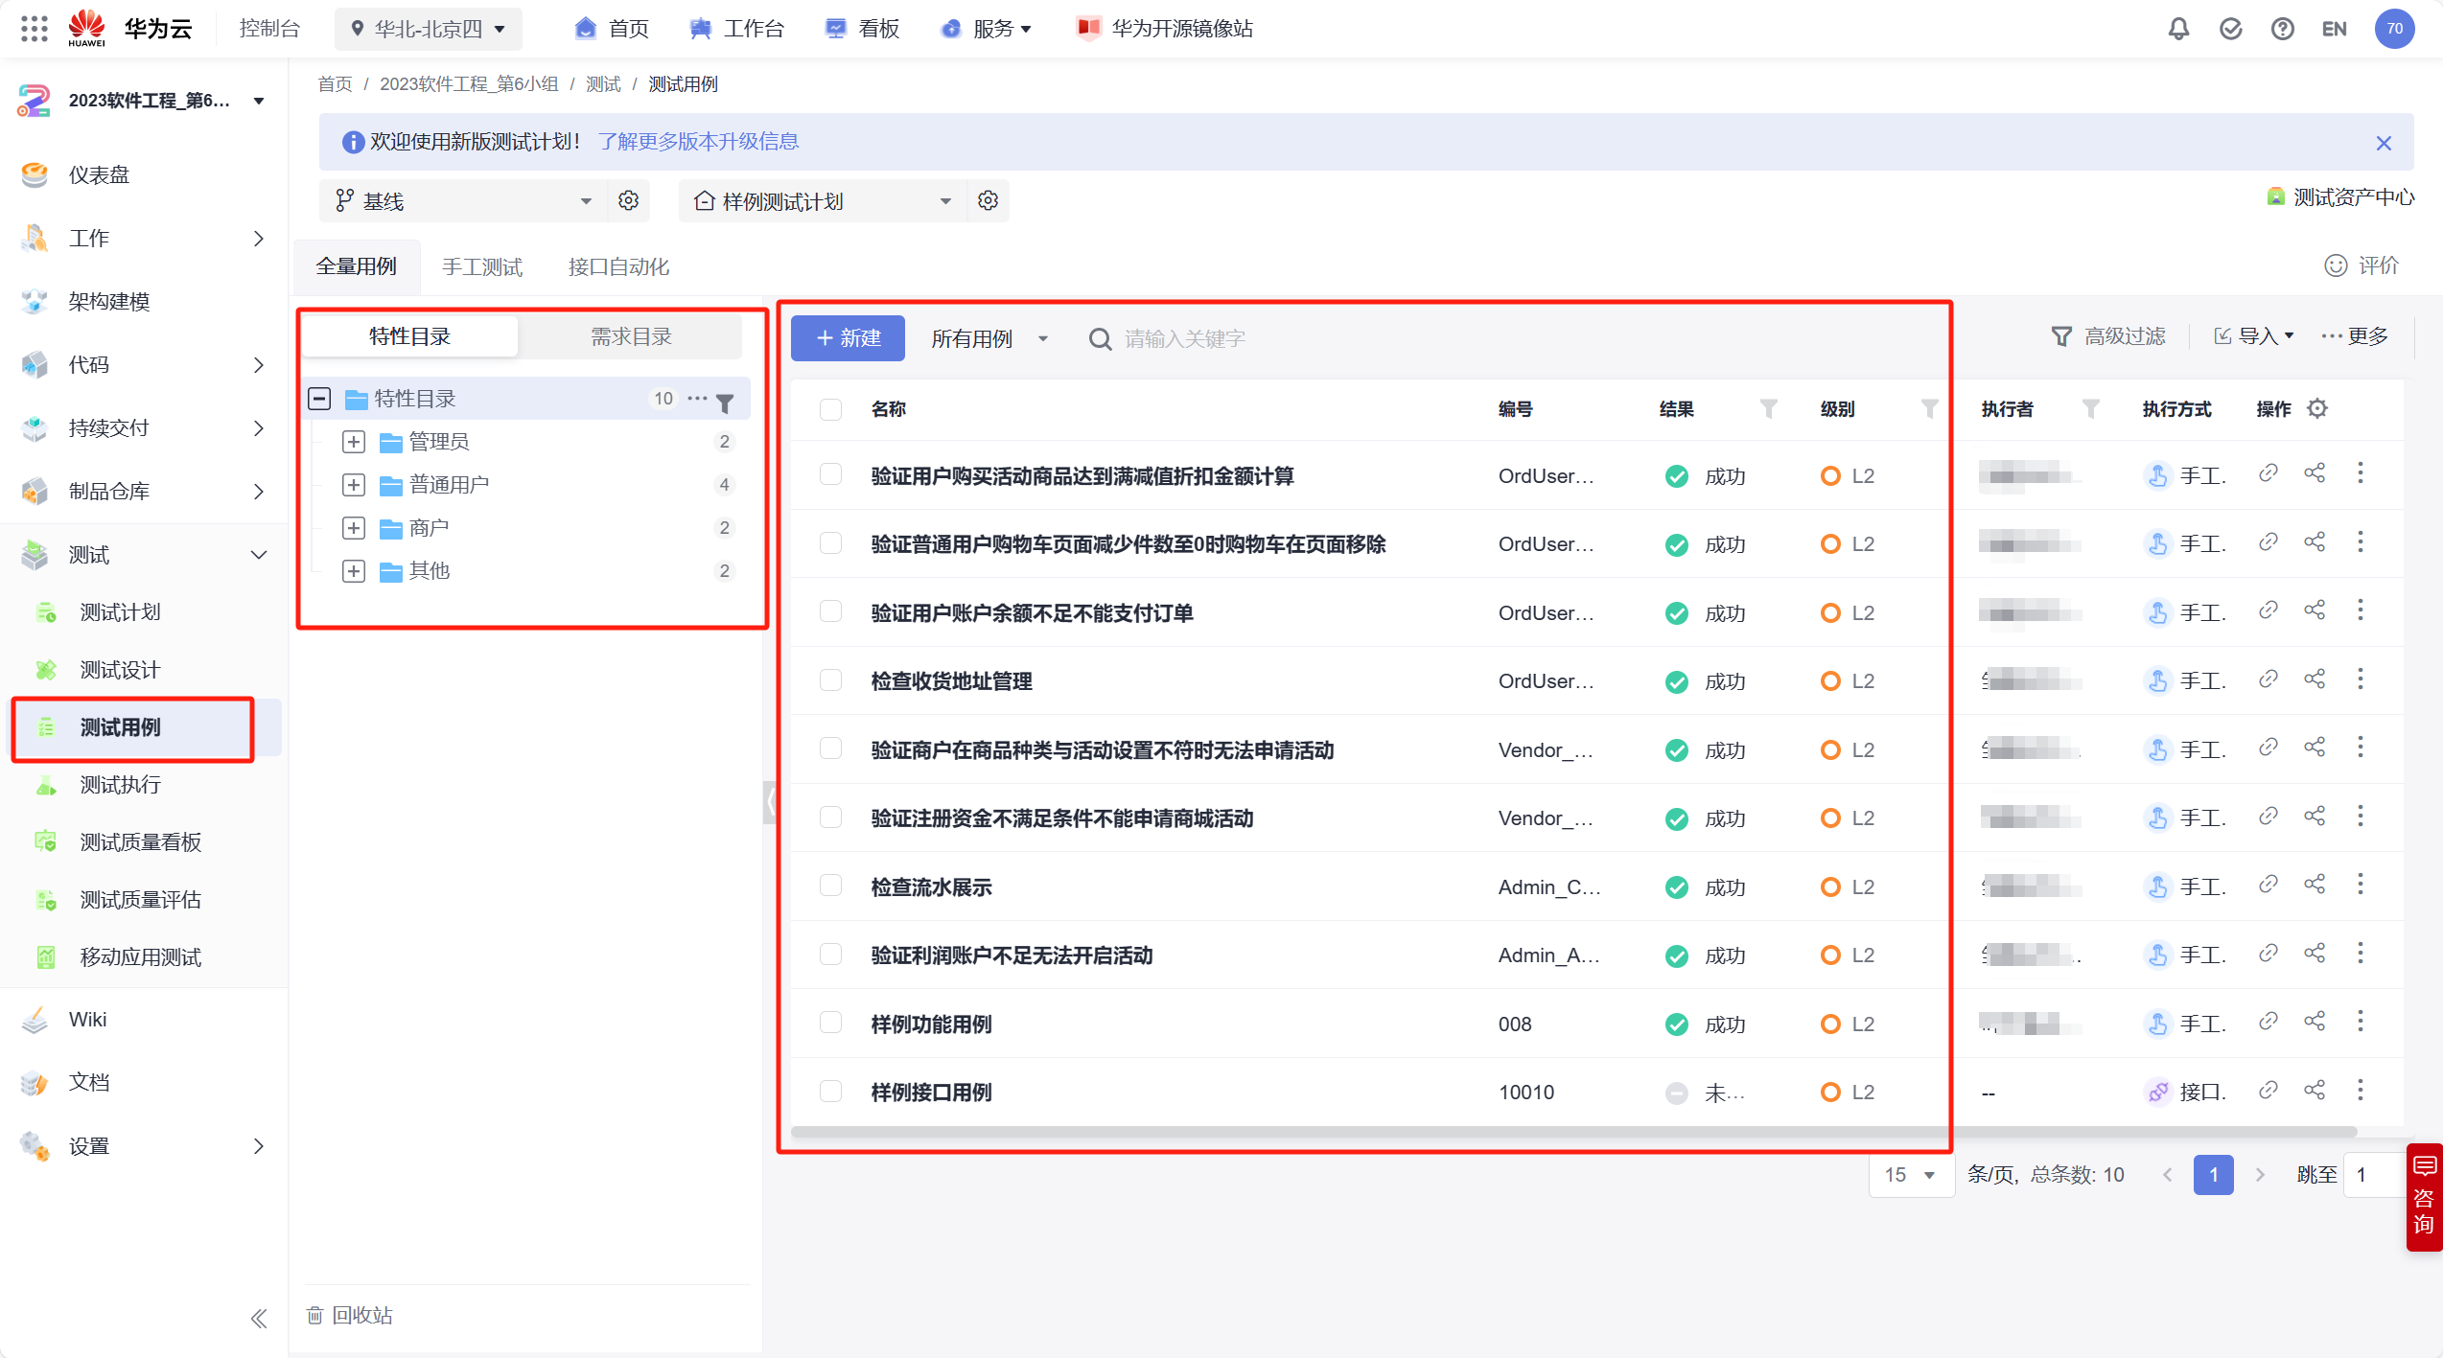The image size is (2443, 1358).
Task: Click the 新建 button
Action: (848, 338)
